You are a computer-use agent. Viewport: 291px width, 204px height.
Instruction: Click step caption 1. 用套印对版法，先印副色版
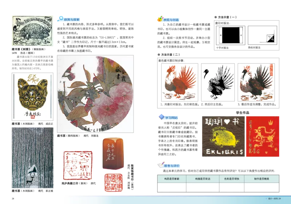tap(180, 105)
